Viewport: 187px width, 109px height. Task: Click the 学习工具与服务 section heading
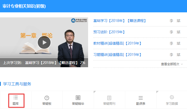point(17,84)
